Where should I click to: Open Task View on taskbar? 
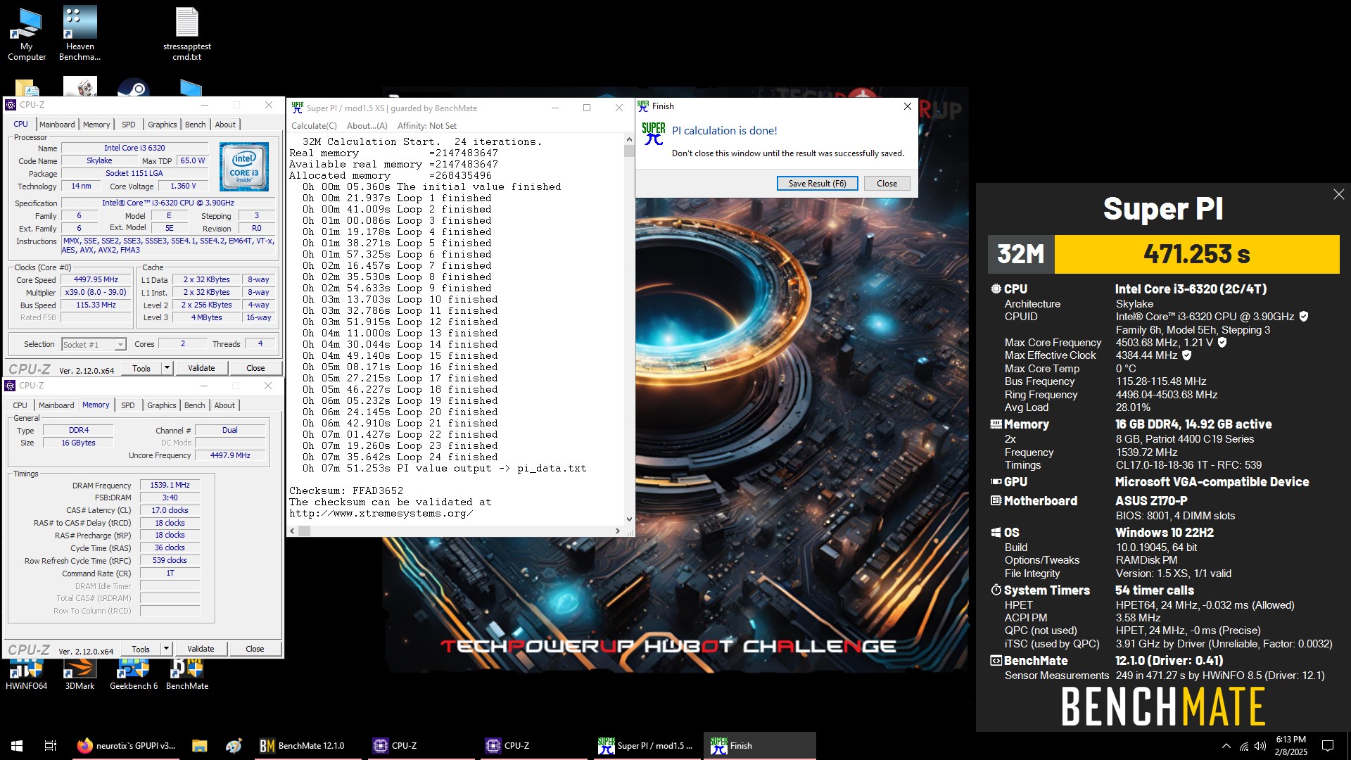51,746
